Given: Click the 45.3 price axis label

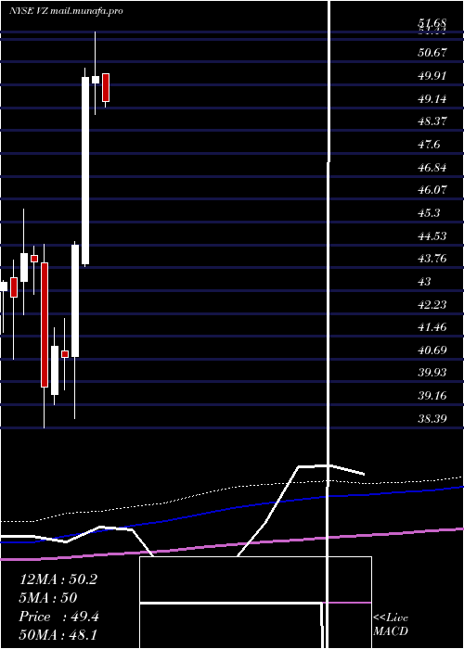Looking at the screenshot, I should point(429,212).
